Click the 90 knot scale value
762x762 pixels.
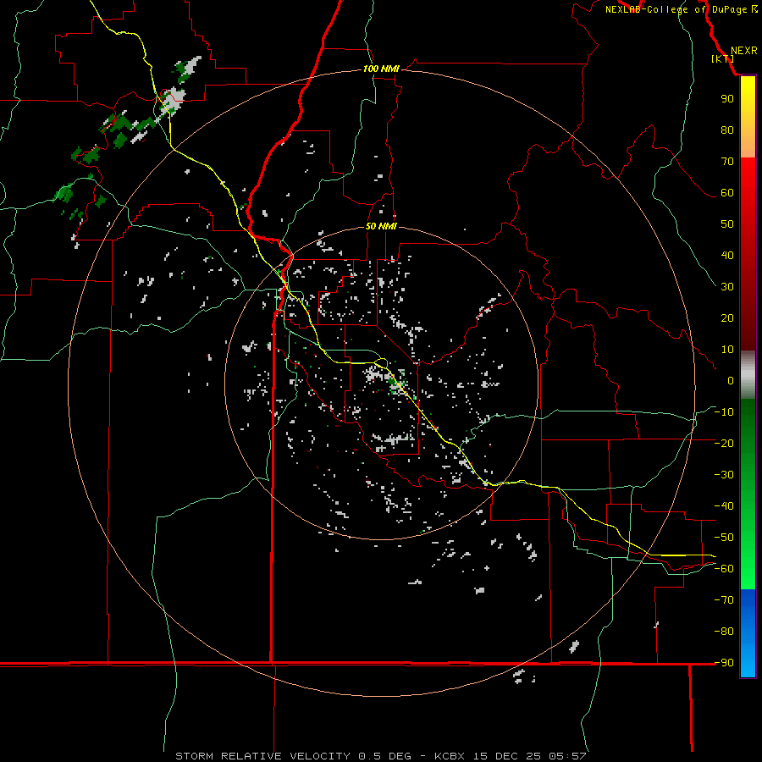(x=727, y=99)
